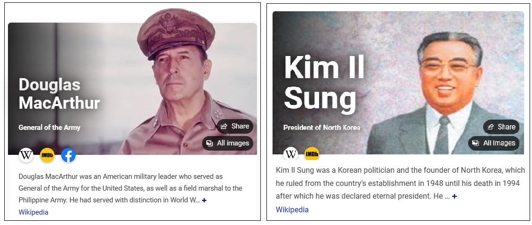
Task: Click the share arrow icon on MacArthur image
Action: pos(224,127)
